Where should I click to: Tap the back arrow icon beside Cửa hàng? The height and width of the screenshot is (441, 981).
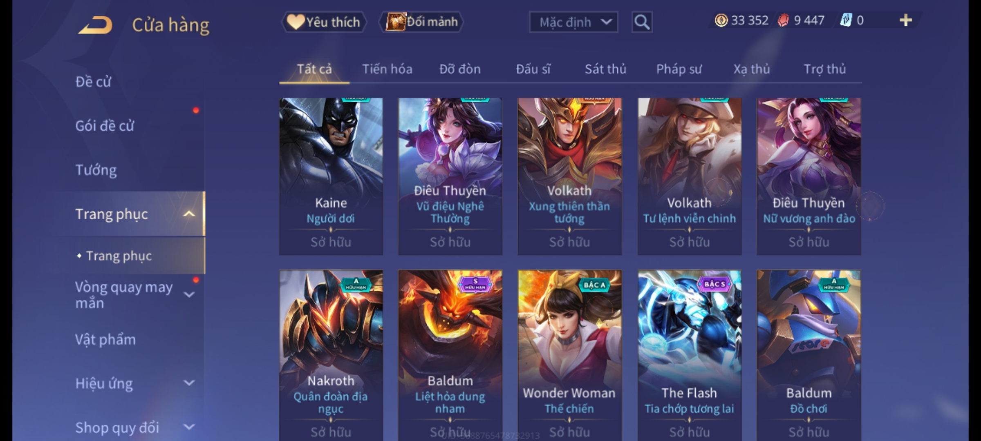(95, 25)
